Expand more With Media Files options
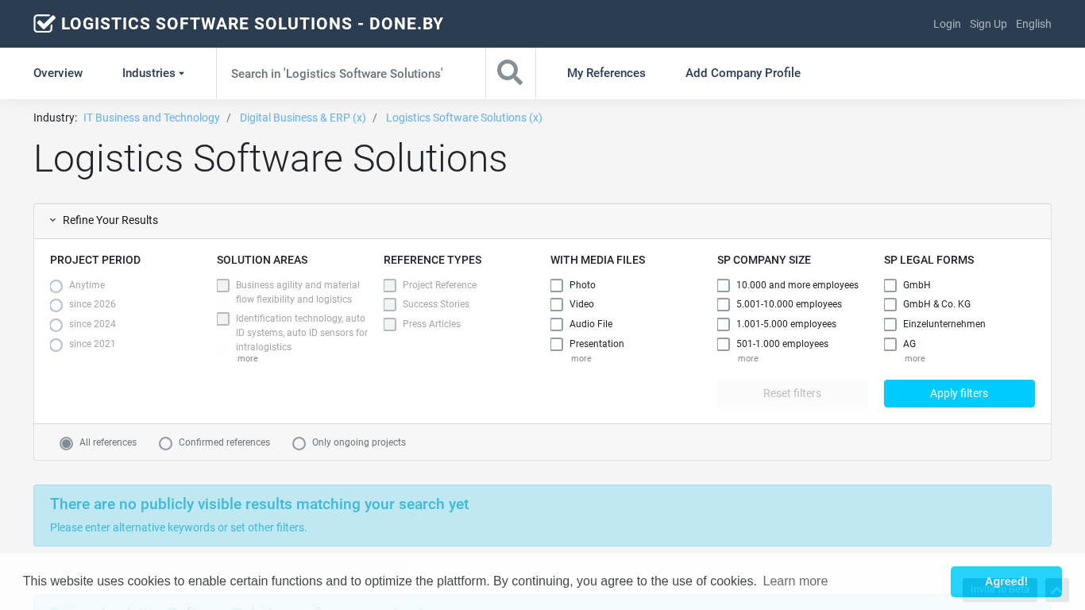Viewport: 1085px width, 610px height. click(581, 359)
